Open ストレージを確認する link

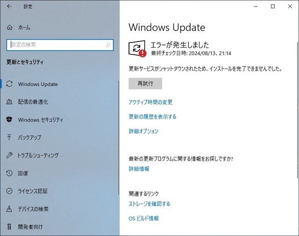click(x=149, y=204)
